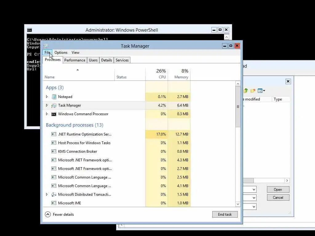The height and width of the screenshot is (236, 315).
Task: Sort processes by Memory column
Action: 179,74
